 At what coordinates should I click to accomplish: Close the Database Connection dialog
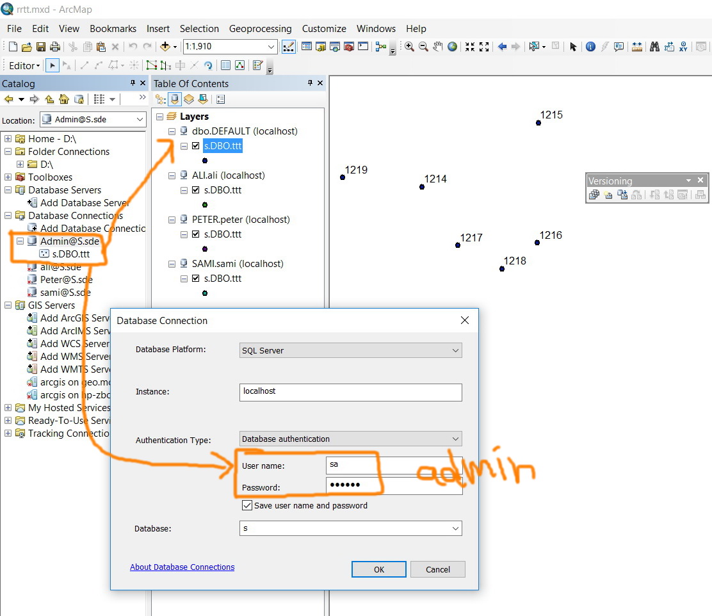click(x=464, y=320)
